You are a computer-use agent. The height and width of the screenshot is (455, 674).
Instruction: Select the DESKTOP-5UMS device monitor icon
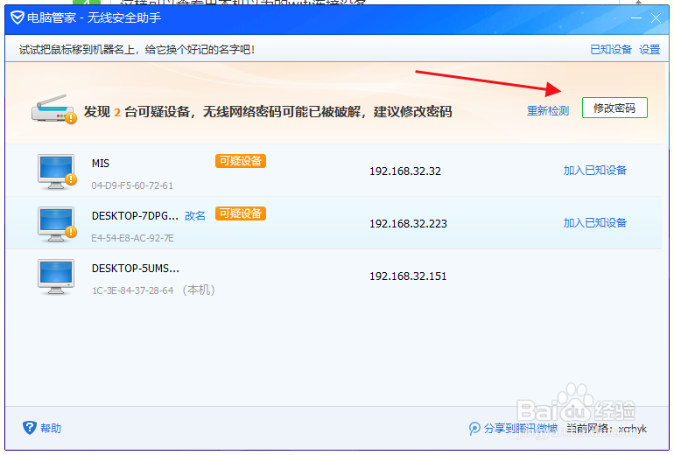[x=56, y=276]
